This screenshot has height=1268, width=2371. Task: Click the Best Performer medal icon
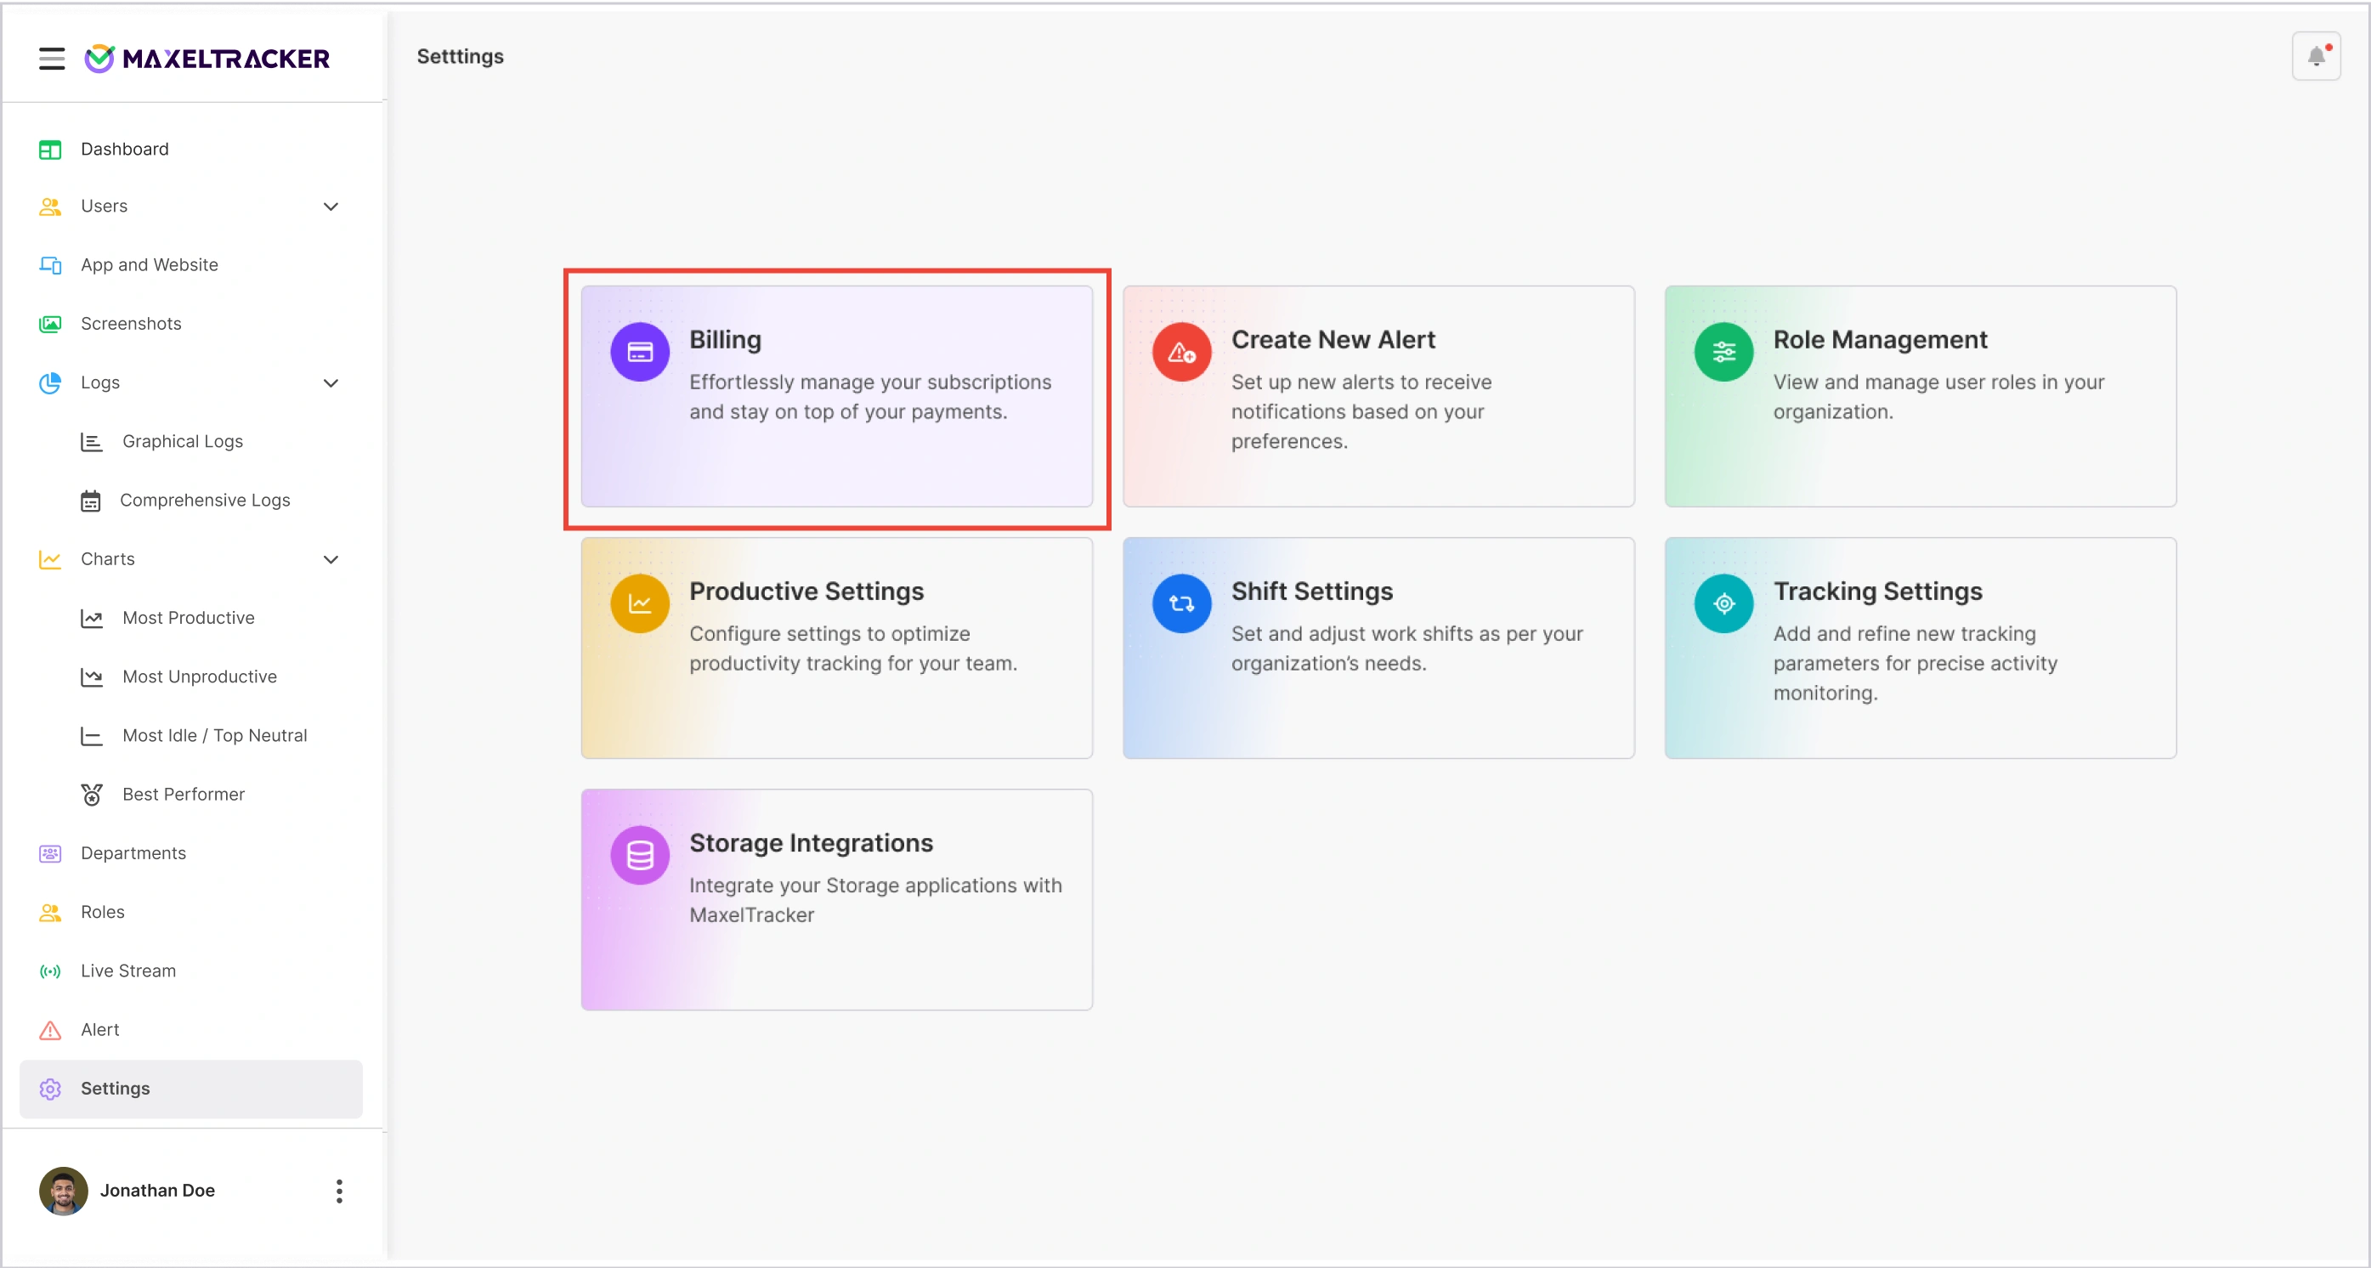(x=91, y=794)
